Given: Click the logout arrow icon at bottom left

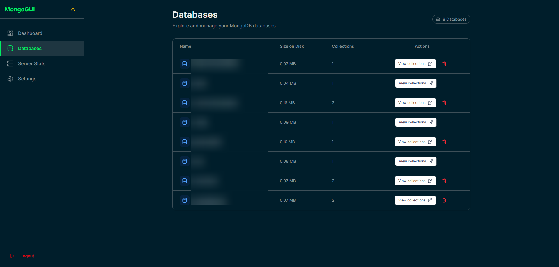Looking at the screenshot, I should click(13, 256).
